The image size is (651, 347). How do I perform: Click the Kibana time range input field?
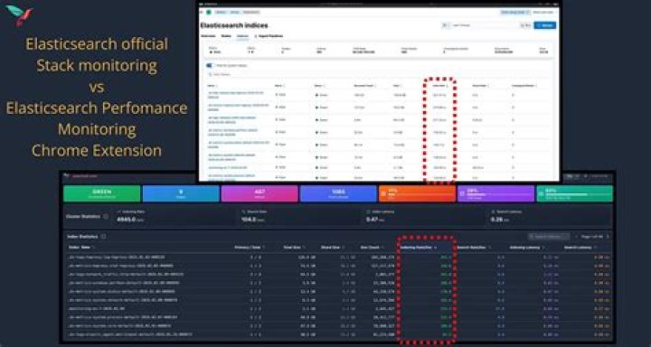pyautogui.click(x=484, y=25)
